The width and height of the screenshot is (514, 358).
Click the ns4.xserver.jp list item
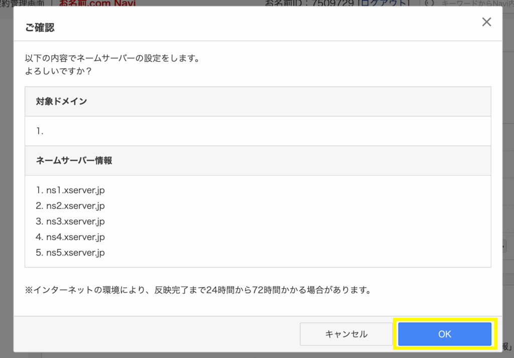point(70,237)
